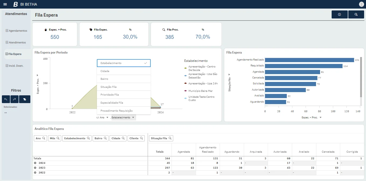The height and width of the screenshot is (181, 366).
Task: Search the Situação Fila column field
Action: point(170,138)
